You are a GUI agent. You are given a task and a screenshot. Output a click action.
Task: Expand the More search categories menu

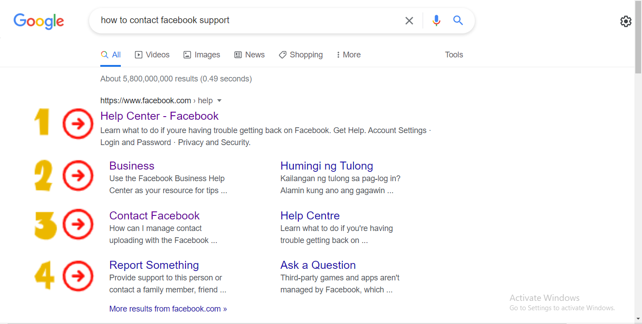(x=349, y=55)
